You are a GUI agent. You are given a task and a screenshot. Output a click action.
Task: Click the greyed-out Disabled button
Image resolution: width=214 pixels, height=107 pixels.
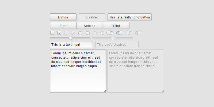click(x=92, y=17)
